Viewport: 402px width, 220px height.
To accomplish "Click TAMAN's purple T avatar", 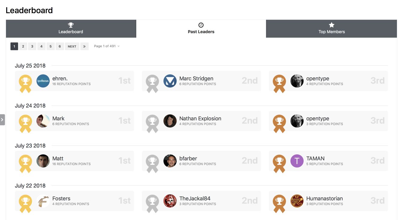I will click(x=297, y=161).
